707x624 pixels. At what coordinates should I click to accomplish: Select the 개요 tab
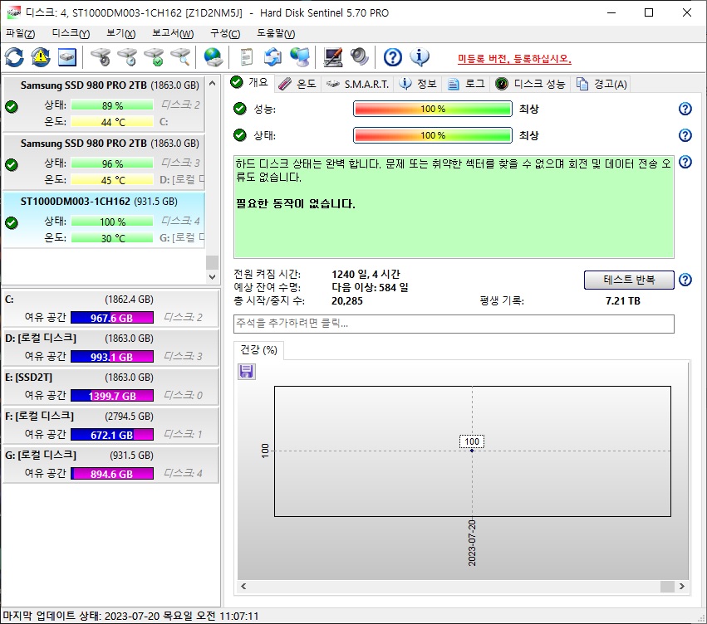pyautogui.click(x=249, y=82)
